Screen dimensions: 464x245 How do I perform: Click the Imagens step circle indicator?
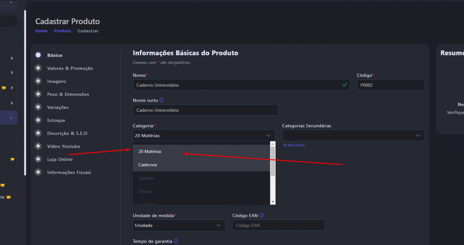pos(38,81)
